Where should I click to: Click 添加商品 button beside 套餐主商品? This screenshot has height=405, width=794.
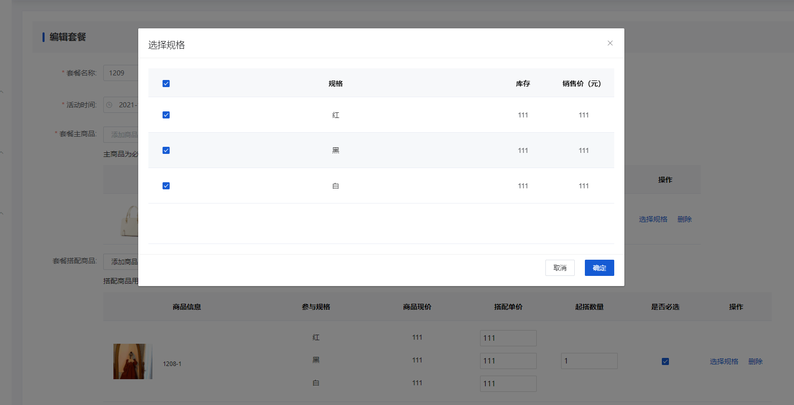121,135
